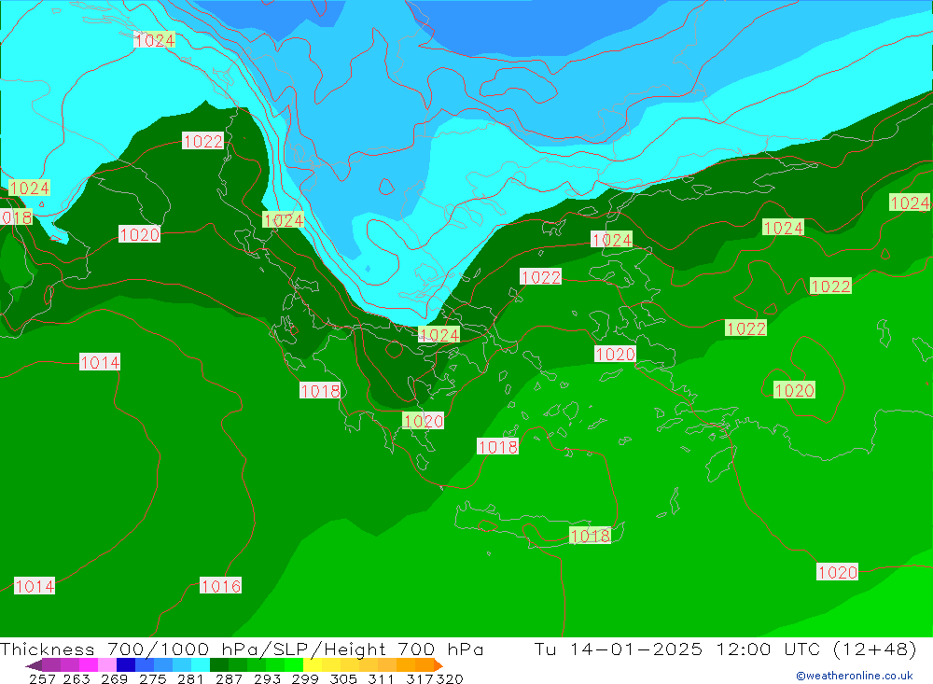Click the 1020 label inside closed isobar circle
This screenshot has height=684, width=933.
coord(794,390)
